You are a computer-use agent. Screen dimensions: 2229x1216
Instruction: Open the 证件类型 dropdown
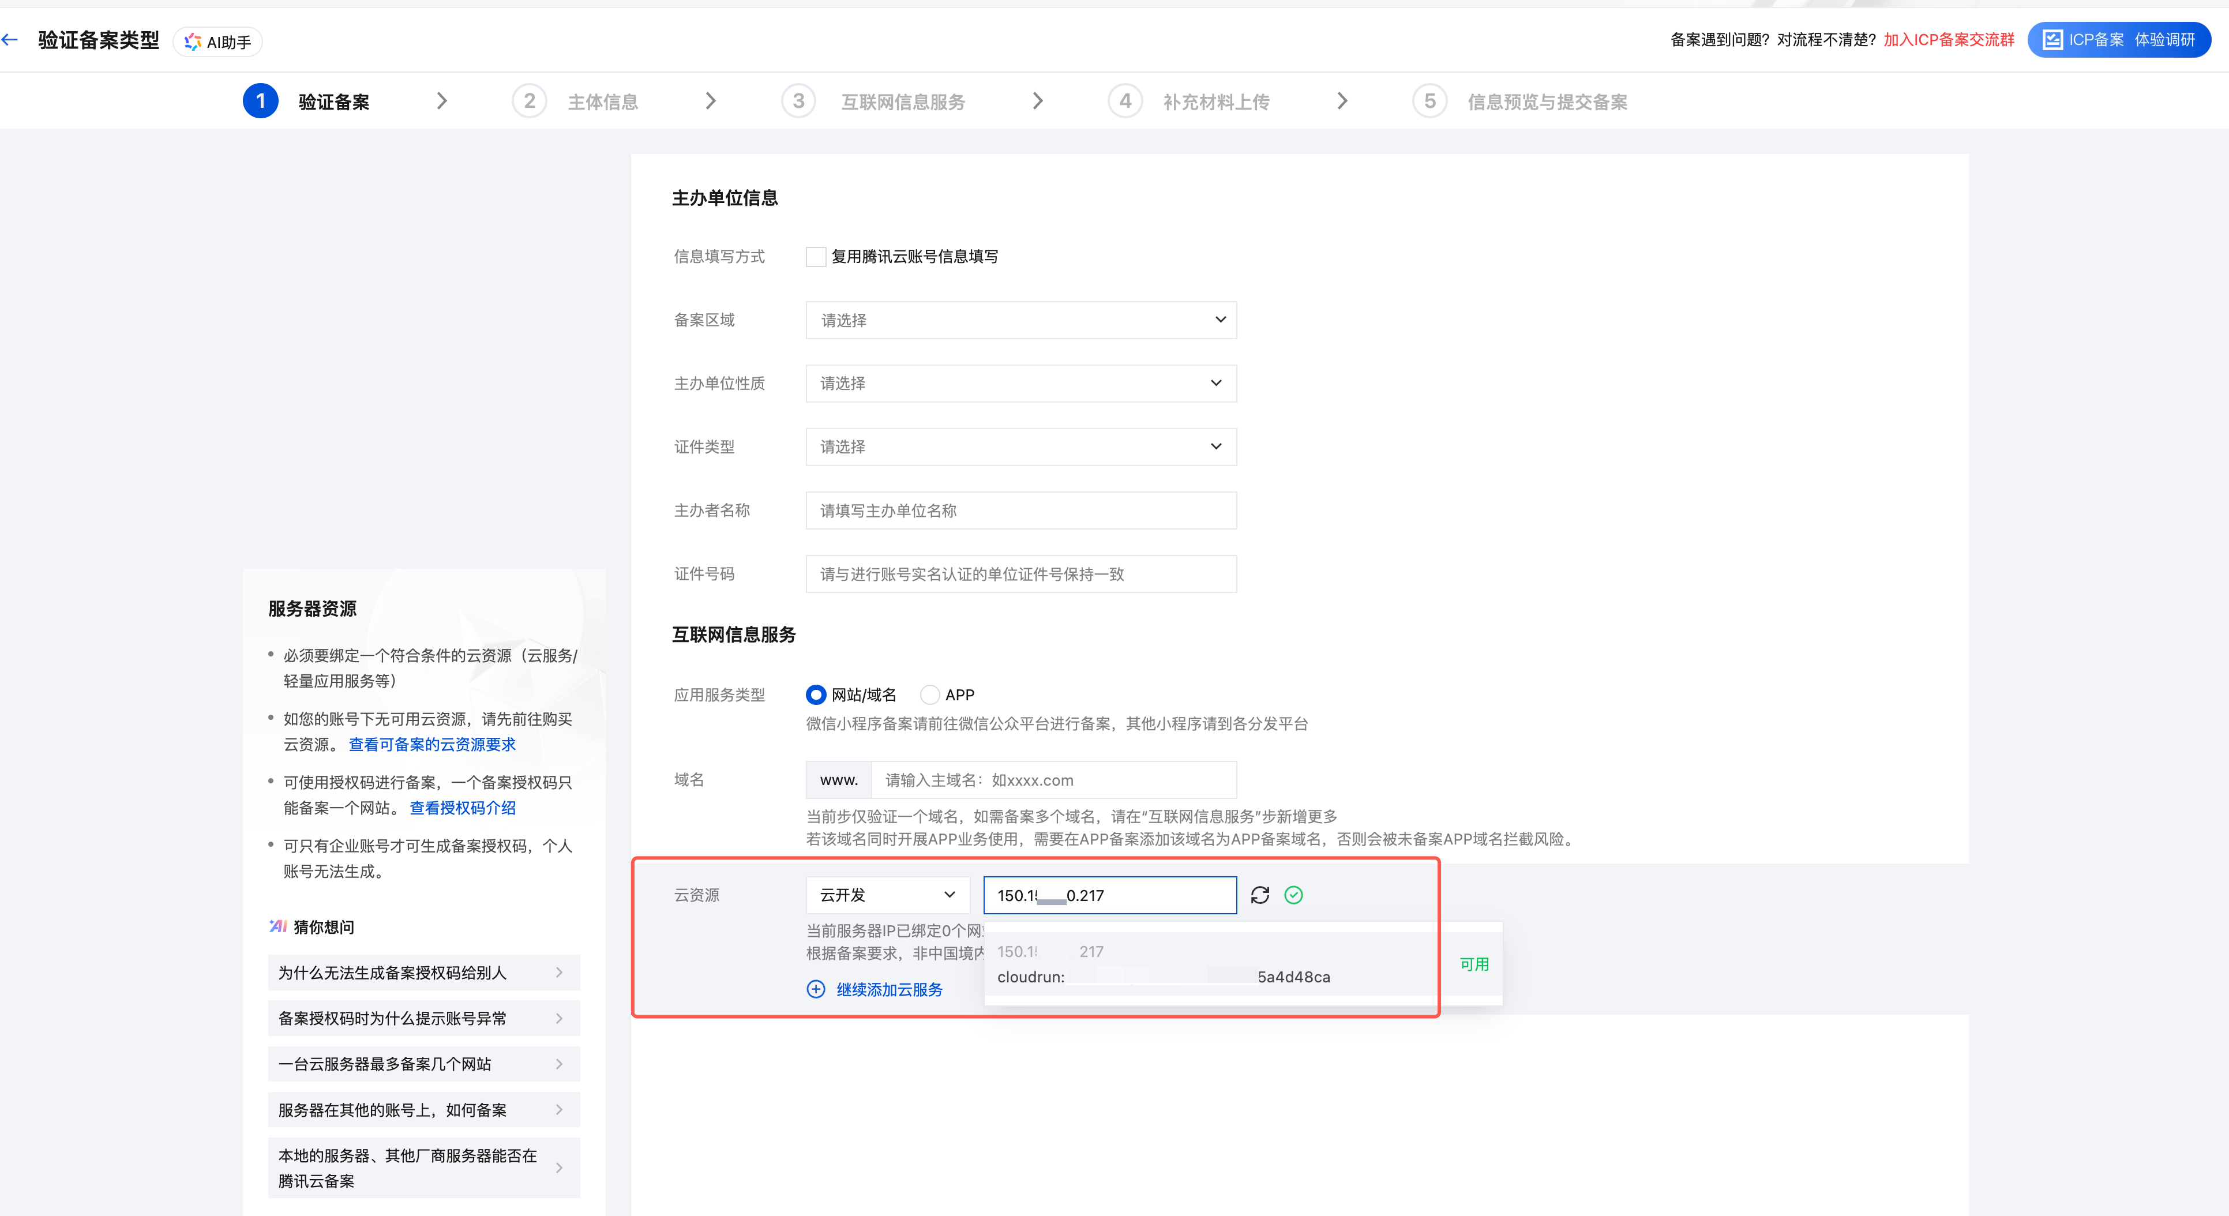(x=1020, y=446)
